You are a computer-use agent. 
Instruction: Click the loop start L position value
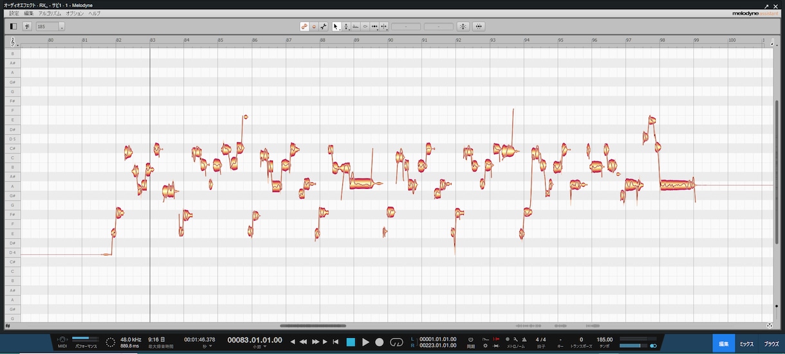[x=438, y=339]
